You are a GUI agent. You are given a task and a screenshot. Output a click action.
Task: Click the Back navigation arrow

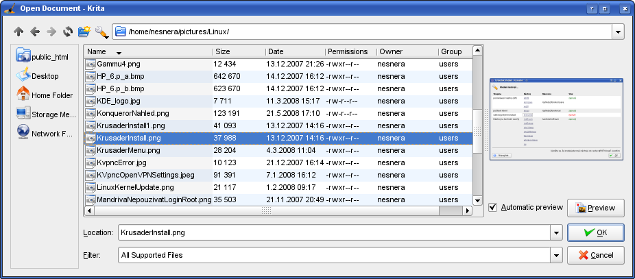point(35,32)
